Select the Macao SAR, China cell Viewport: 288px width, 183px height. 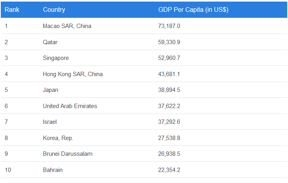pyautogui.click(x=67, y=26)
